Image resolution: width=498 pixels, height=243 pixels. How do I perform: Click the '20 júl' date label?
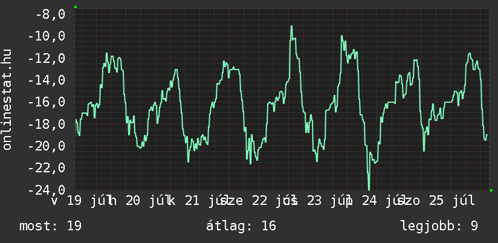[x=147, y=201]
